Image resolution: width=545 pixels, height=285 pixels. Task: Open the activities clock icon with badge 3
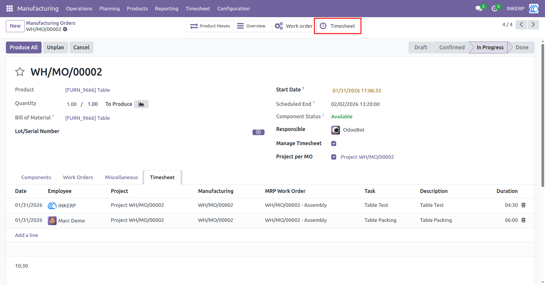point(495,9)
